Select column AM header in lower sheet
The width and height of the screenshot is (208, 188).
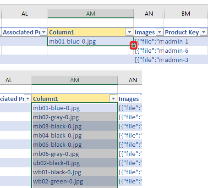(x=75, y=80)
